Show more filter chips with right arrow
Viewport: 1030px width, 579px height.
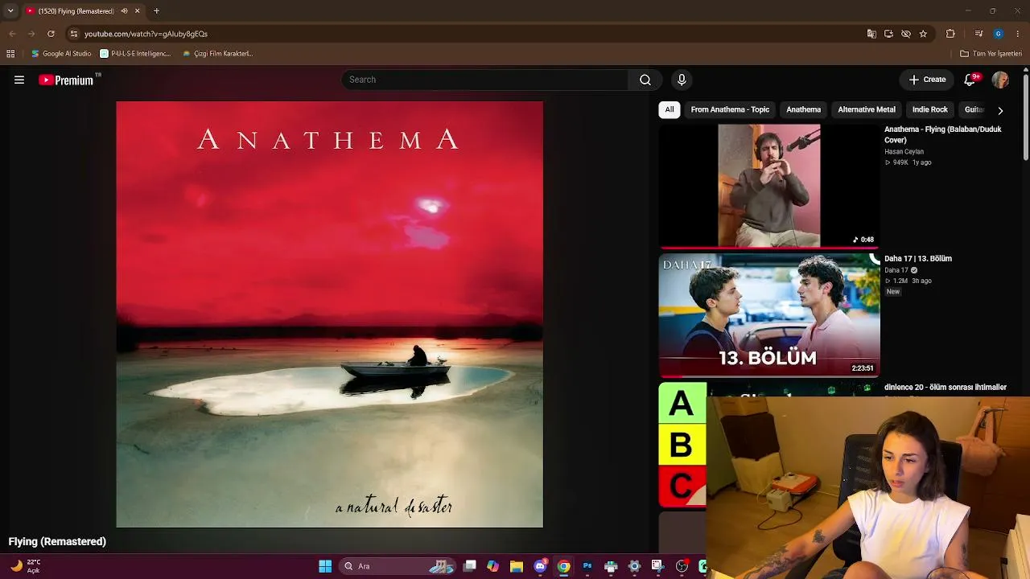pos(1000,110)
